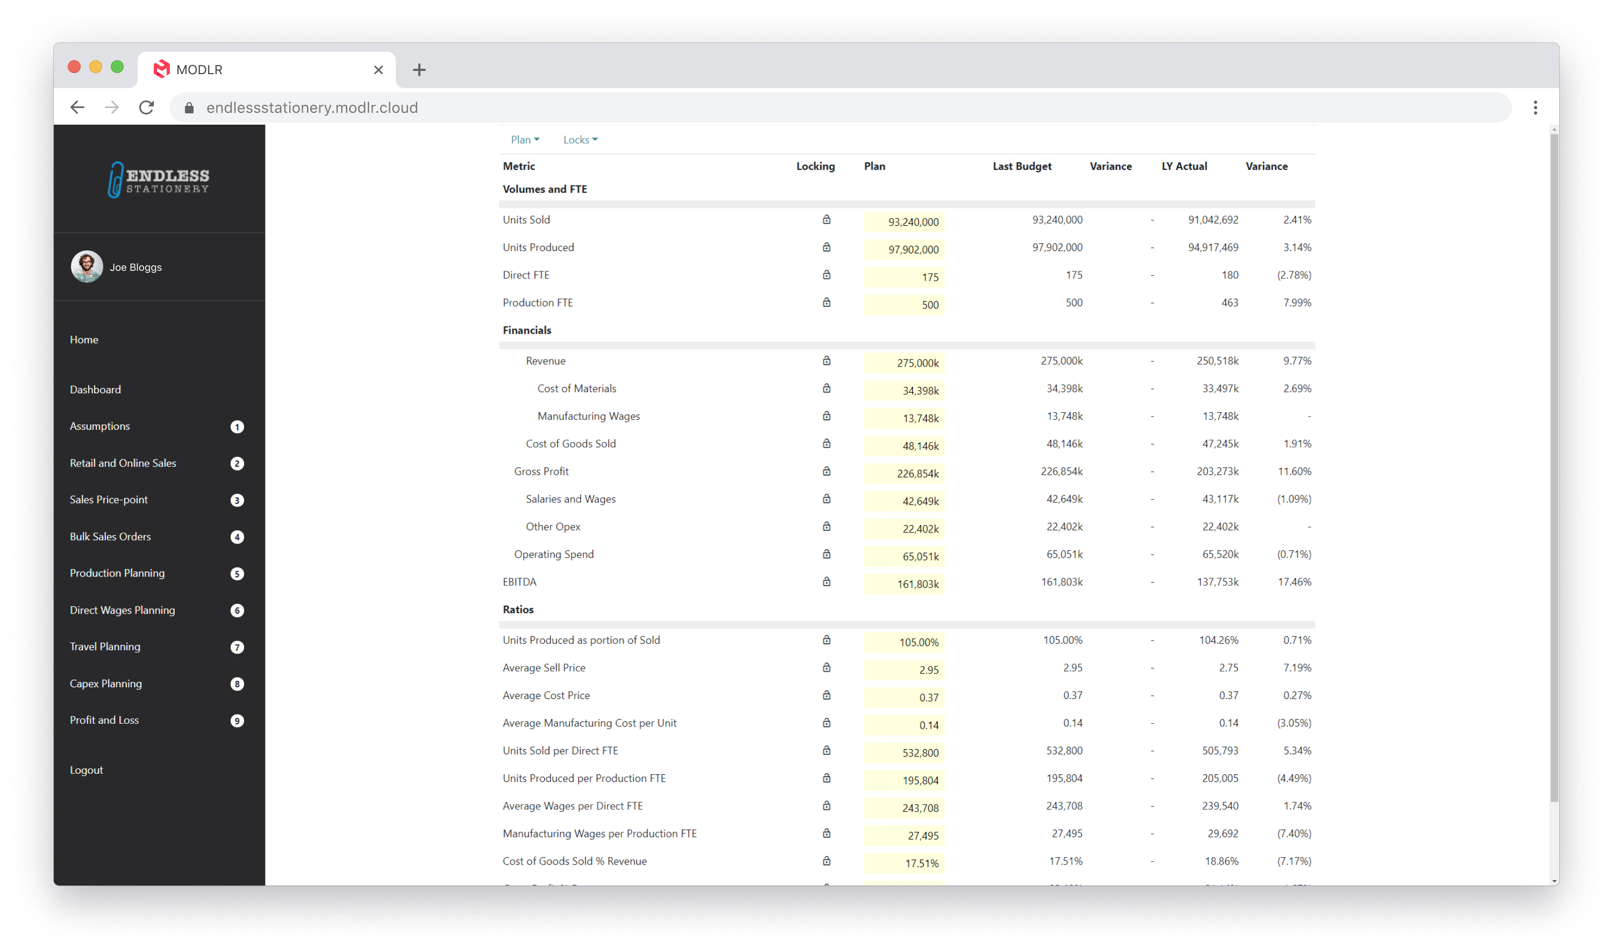Toggle the lock icon on Units Sold row

(826, 220)
